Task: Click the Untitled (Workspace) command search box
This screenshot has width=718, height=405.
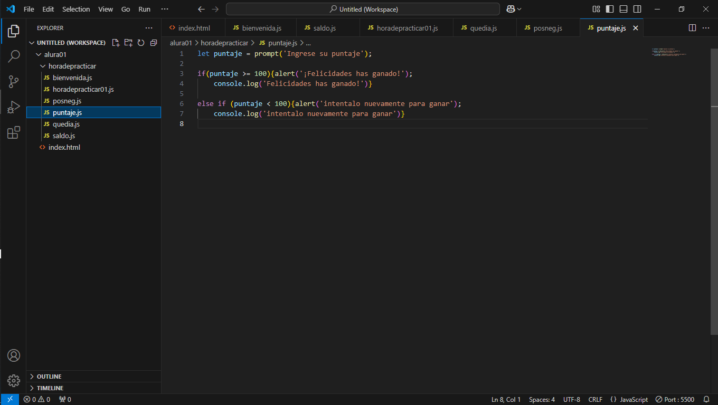Action: point(363,9)
